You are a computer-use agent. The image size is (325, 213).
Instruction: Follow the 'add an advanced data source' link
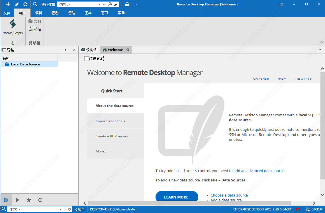click(259, 171)
